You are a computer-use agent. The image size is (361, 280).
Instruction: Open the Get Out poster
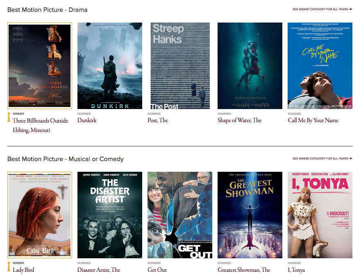click(x=180, y=215)
